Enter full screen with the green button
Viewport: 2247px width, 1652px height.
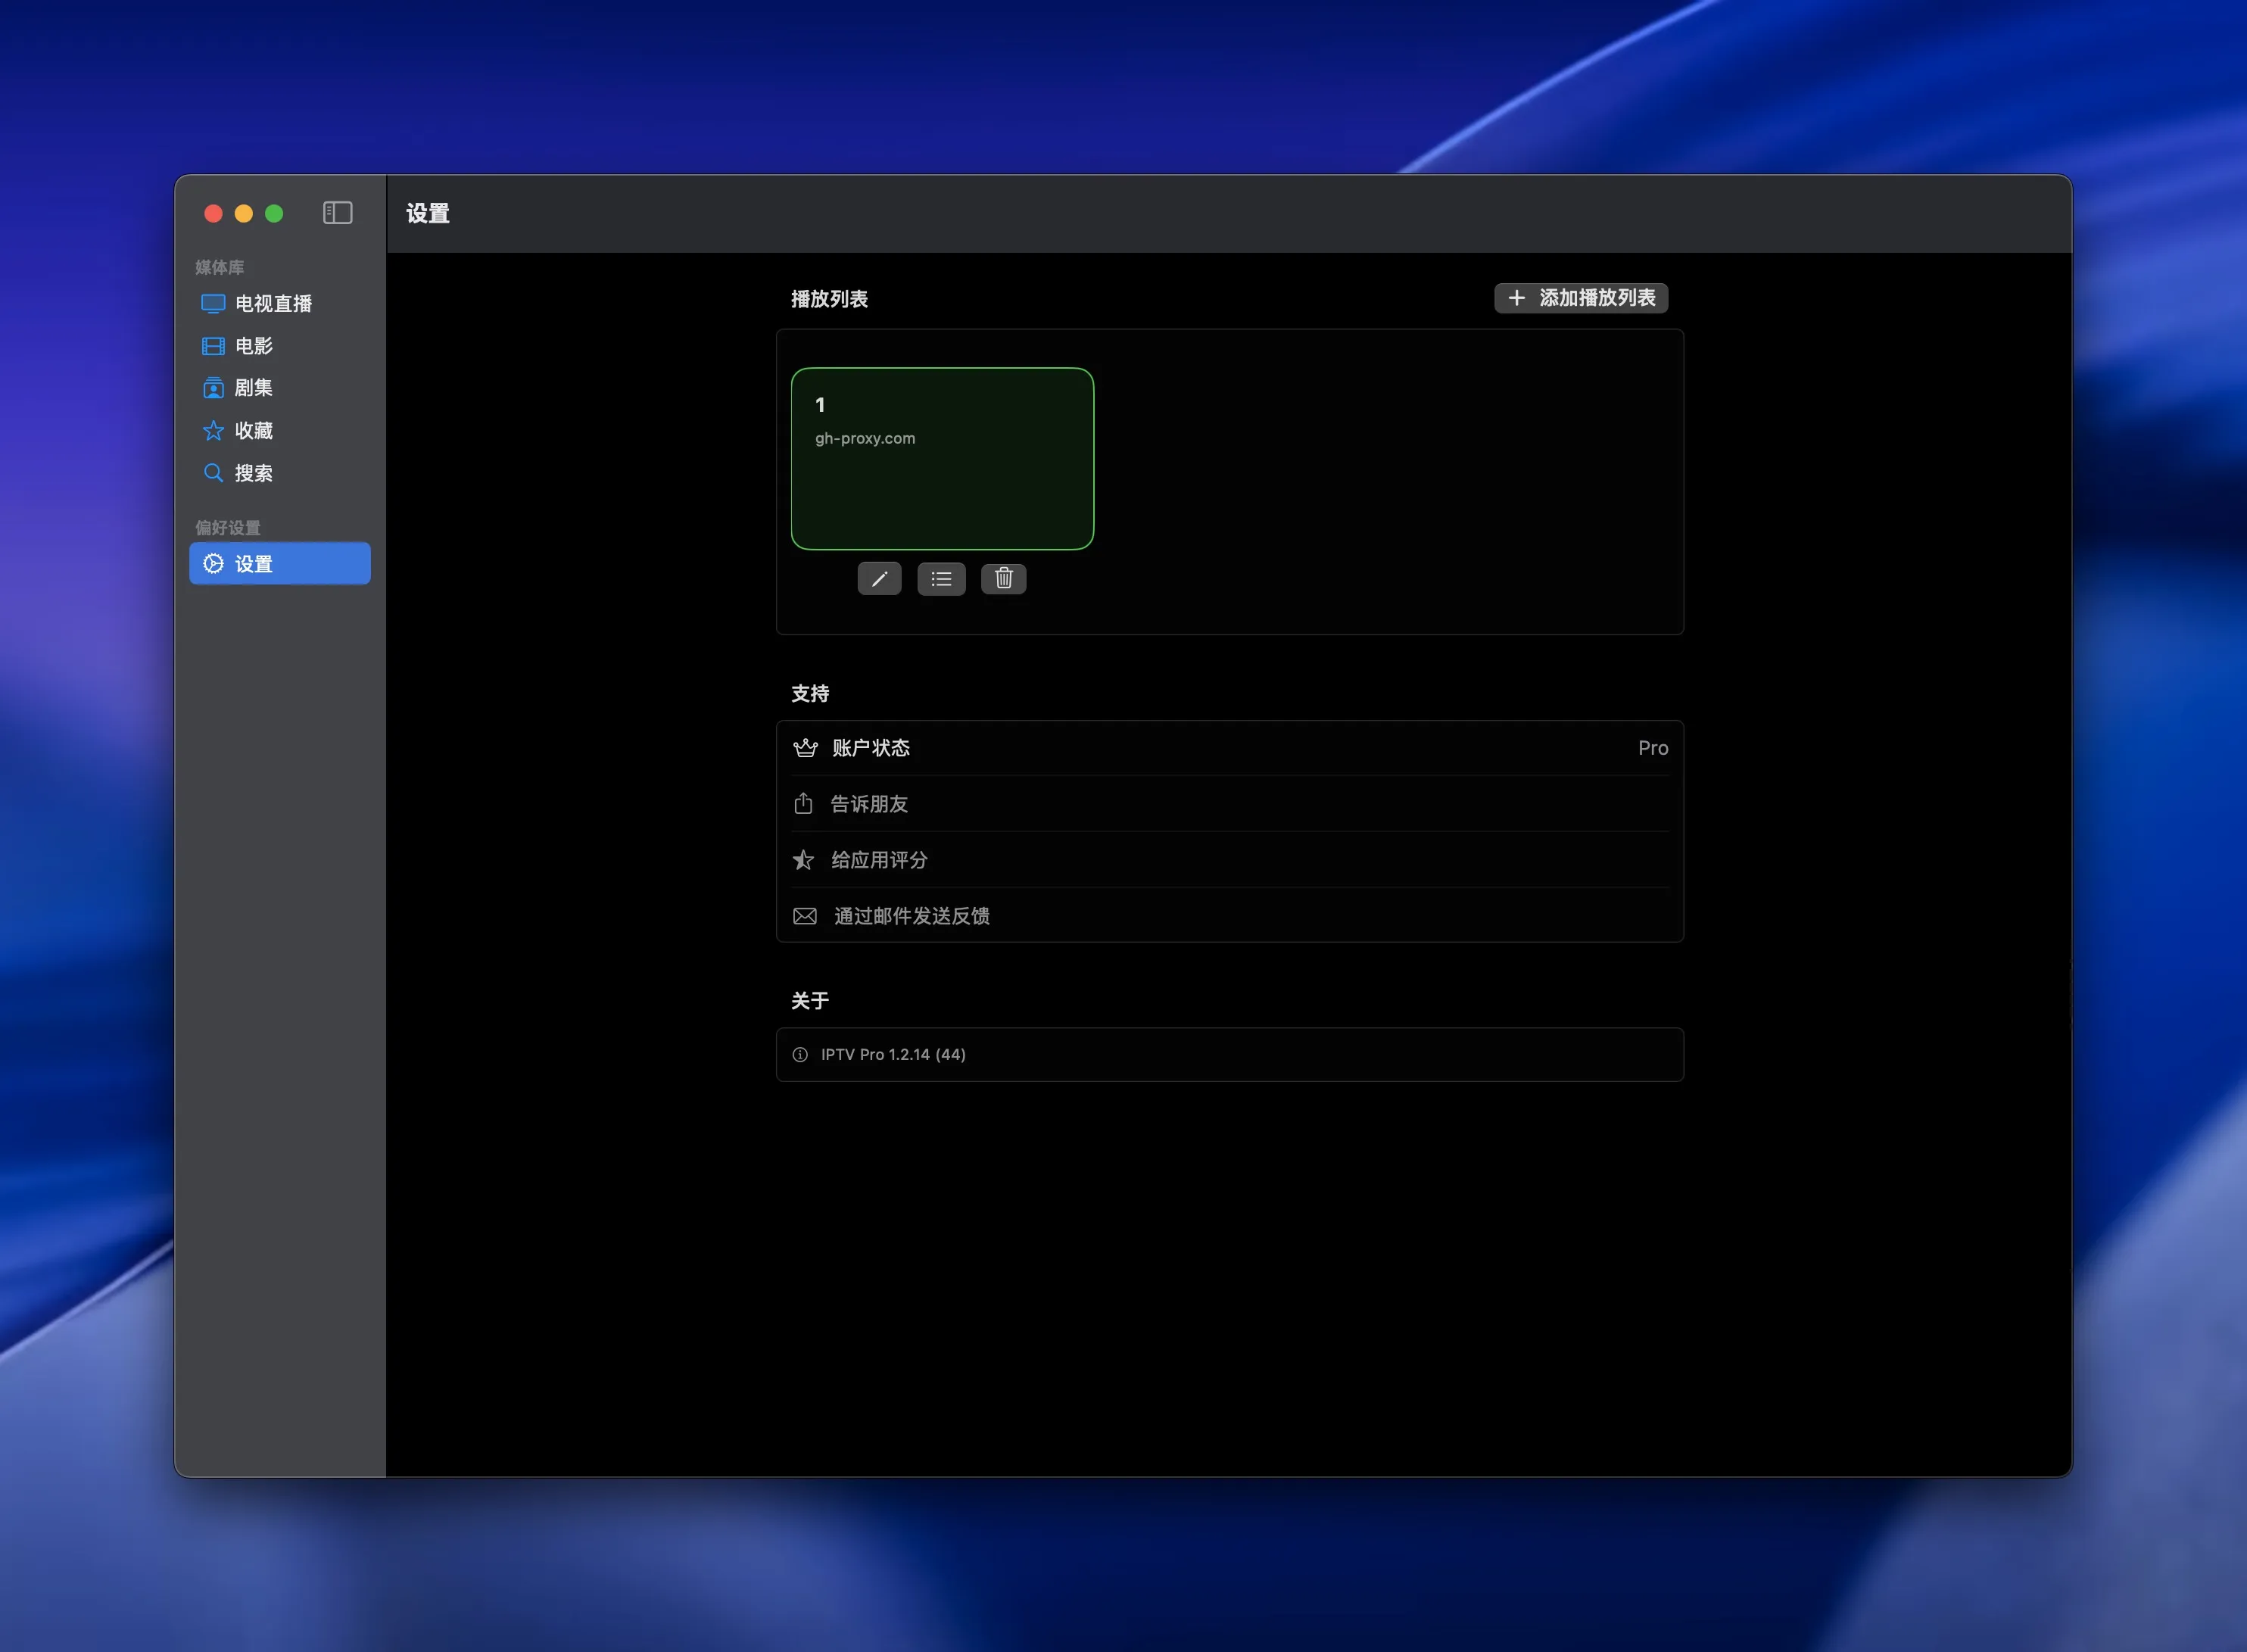tap(274, 214)
